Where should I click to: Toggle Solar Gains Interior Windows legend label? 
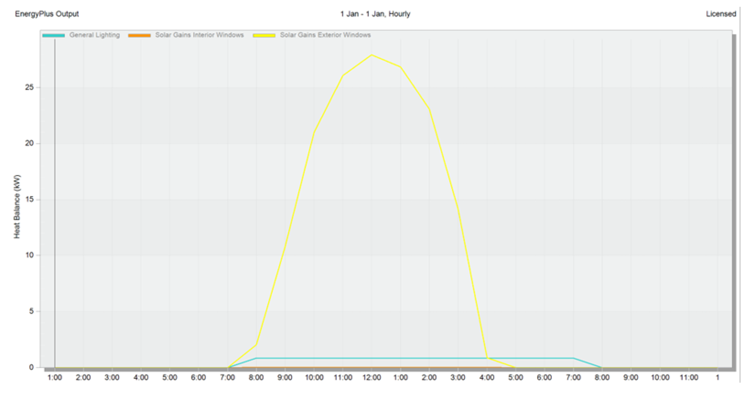[x=199, y=35]
